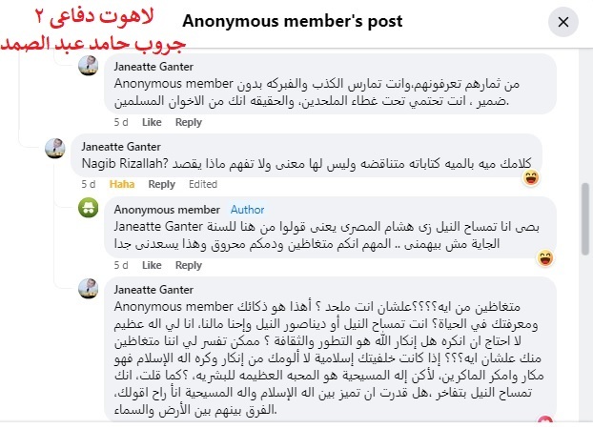
Task: Click Anonymous member name next to Author badge
Action: 167,210
